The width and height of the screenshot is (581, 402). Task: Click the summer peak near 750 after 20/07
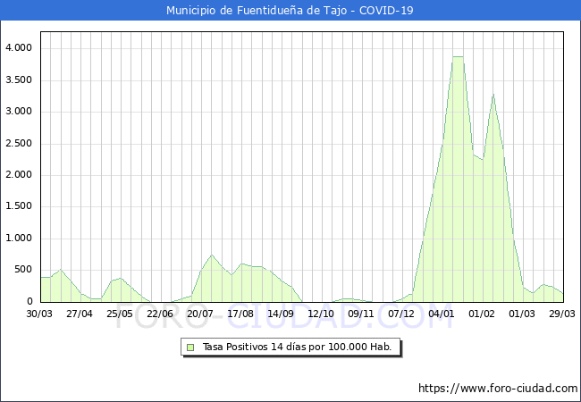[212, 255]
